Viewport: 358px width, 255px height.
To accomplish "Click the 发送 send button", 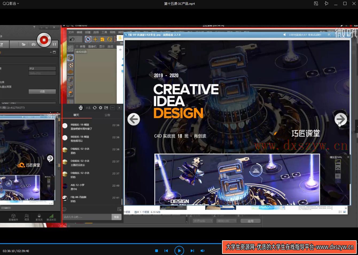I will click(116, 217).
